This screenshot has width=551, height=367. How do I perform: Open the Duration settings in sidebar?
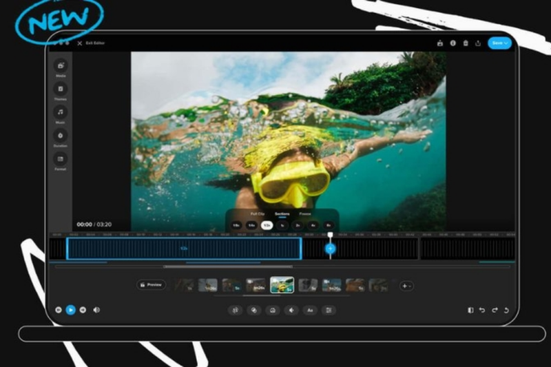pyautogui.click(x=61, y=136)
